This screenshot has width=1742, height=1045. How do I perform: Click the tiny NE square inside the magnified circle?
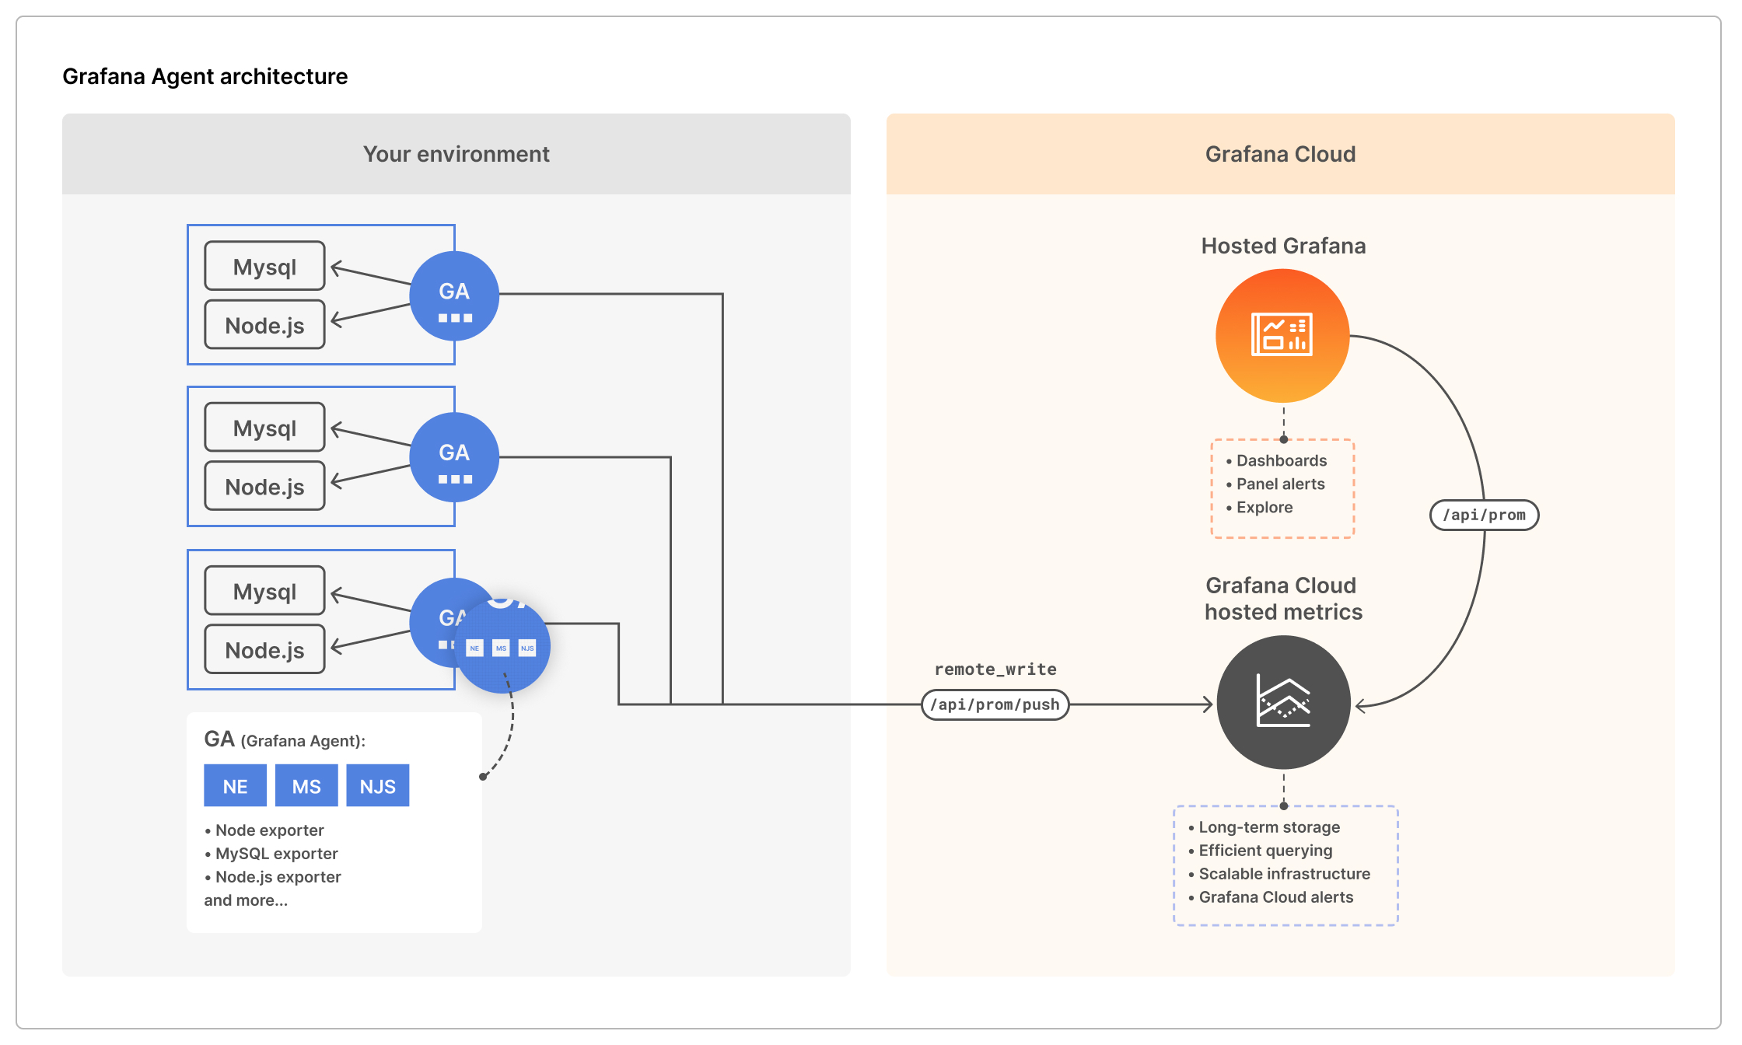pyautogui.click(x=474, y=648)
